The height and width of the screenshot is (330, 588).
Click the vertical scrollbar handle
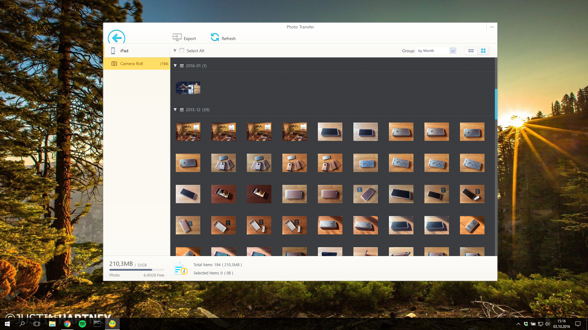pyautogui.click(x=496, y=104)
